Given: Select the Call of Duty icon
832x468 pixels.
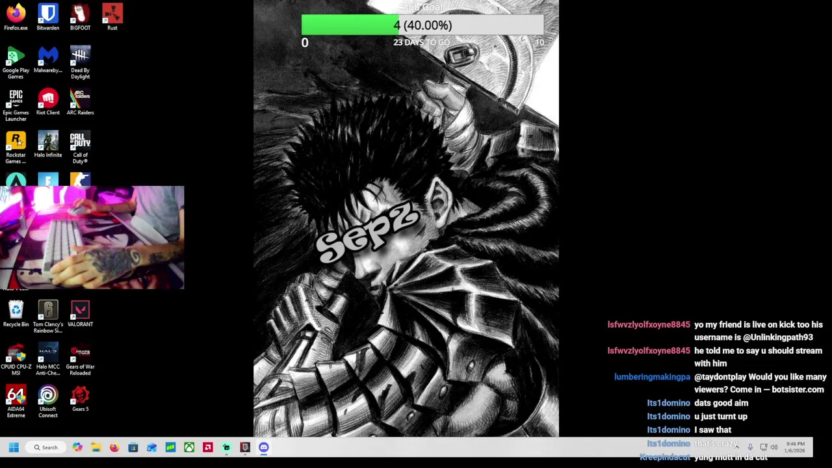Looking at the screenshot, I should click(80, 148).
